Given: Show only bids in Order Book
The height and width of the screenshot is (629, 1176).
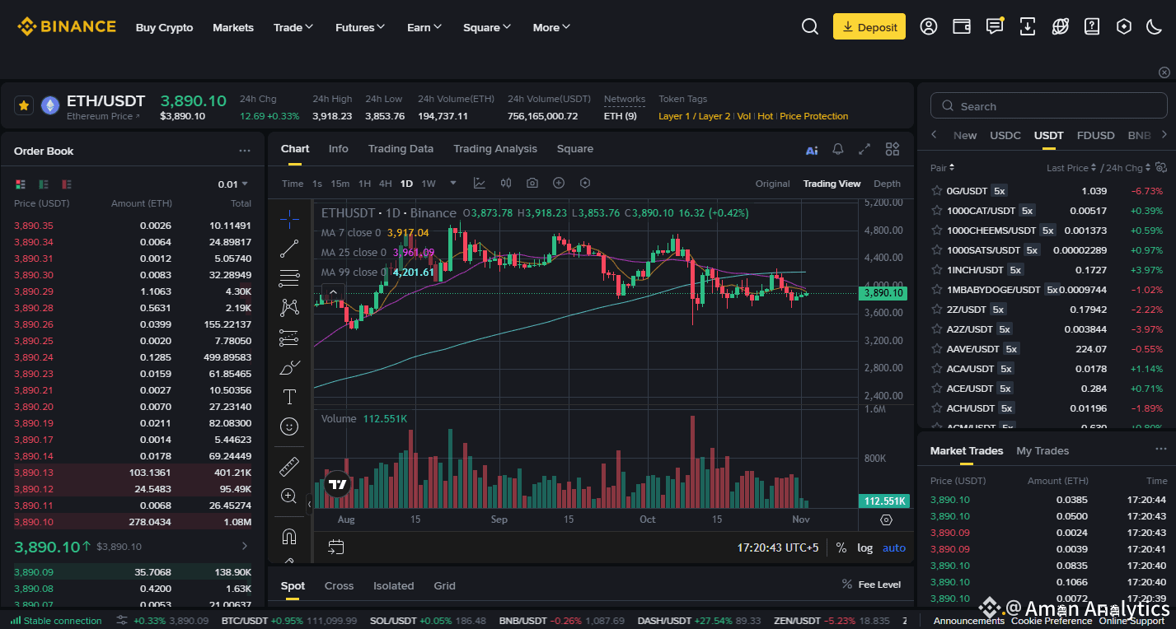Looking at the screenshot, I should point(44,184).
